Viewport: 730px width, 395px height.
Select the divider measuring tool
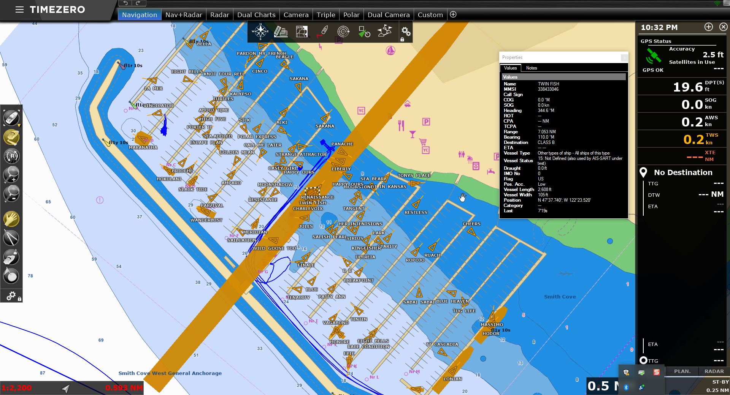point(11,238)
